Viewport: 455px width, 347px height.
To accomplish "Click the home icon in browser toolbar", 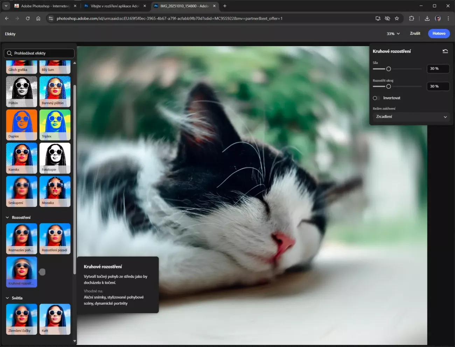I will [38, 19].
